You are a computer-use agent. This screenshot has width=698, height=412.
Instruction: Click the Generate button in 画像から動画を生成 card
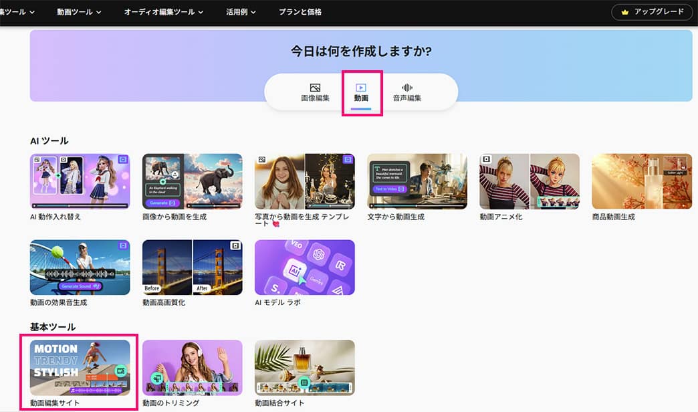tap(162, 203)
